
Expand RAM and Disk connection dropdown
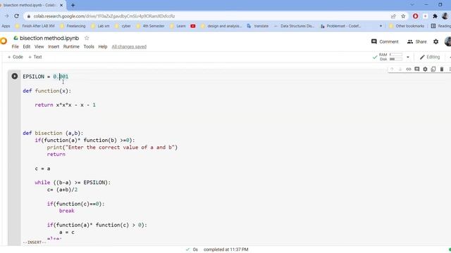(x=408, y=57)
